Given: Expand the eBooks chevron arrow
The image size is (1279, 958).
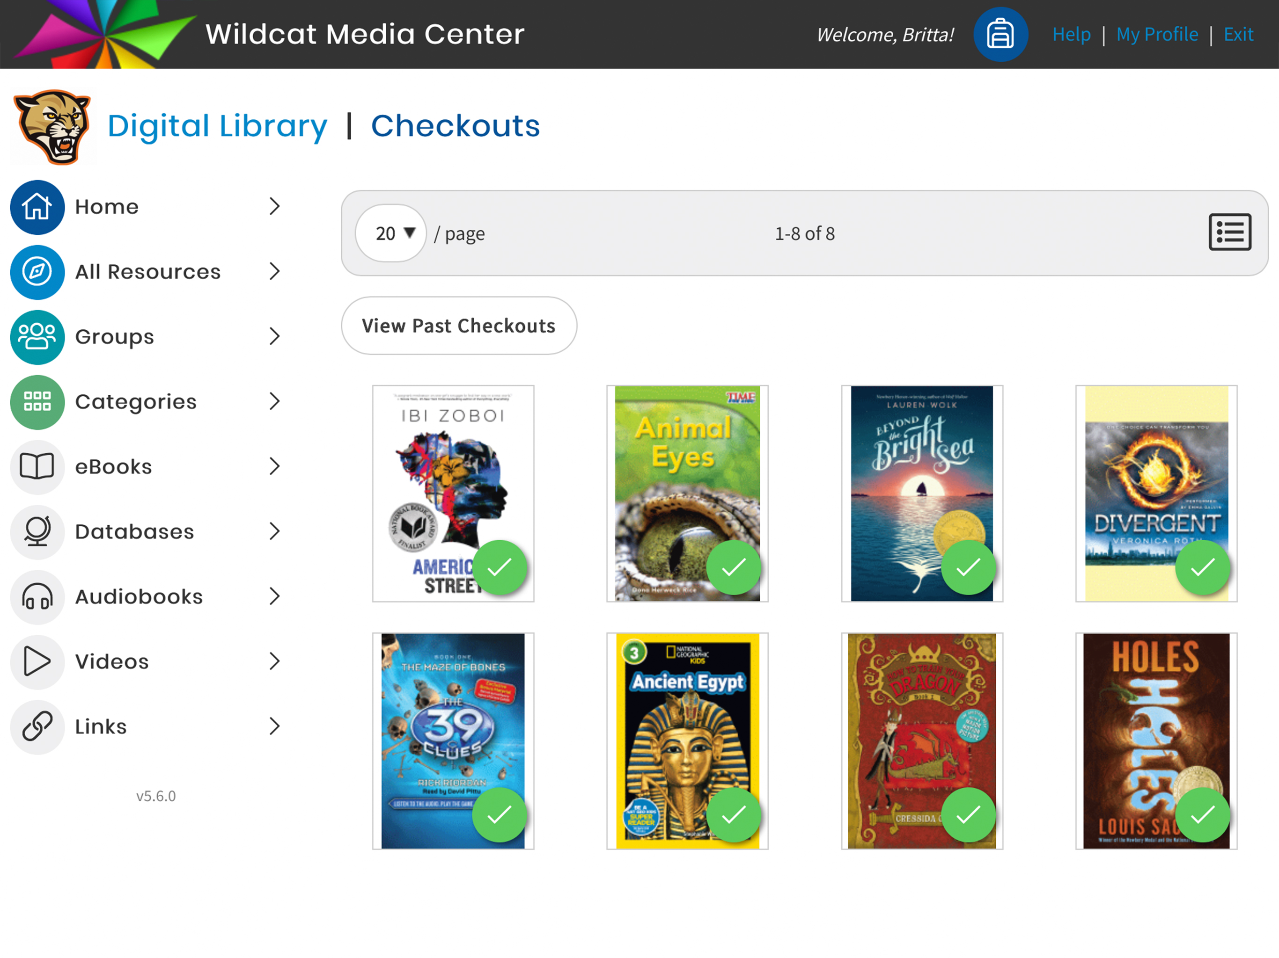Looking at the screenshot, I should [275, 466].
